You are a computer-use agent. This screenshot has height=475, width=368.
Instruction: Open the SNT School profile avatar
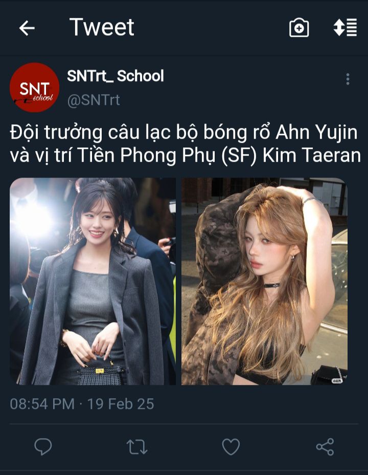tap(34, 88)
